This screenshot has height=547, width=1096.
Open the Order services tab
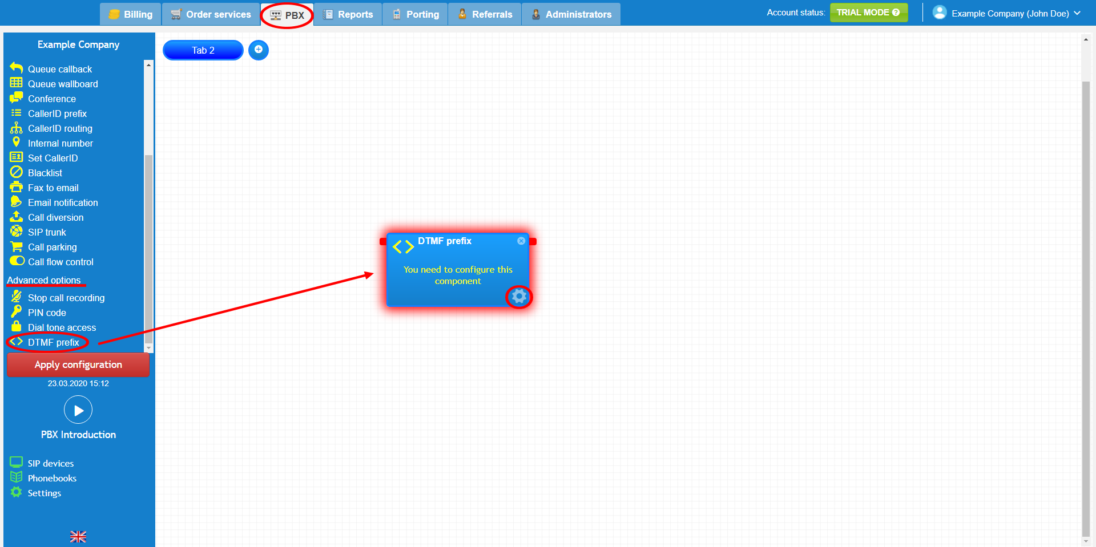[x=211, y=14]
